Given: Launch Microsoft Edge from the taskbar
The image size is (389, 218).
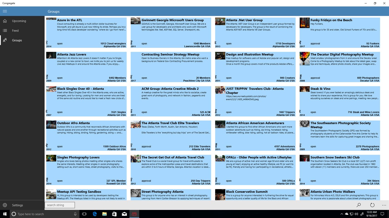Looking at the screenshot, I should click(95, 214).
